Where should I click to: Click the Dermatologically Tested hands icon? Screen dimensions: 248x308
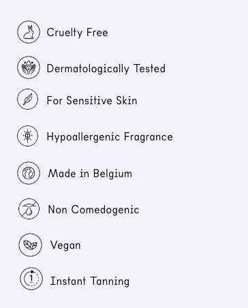[29, 67]
